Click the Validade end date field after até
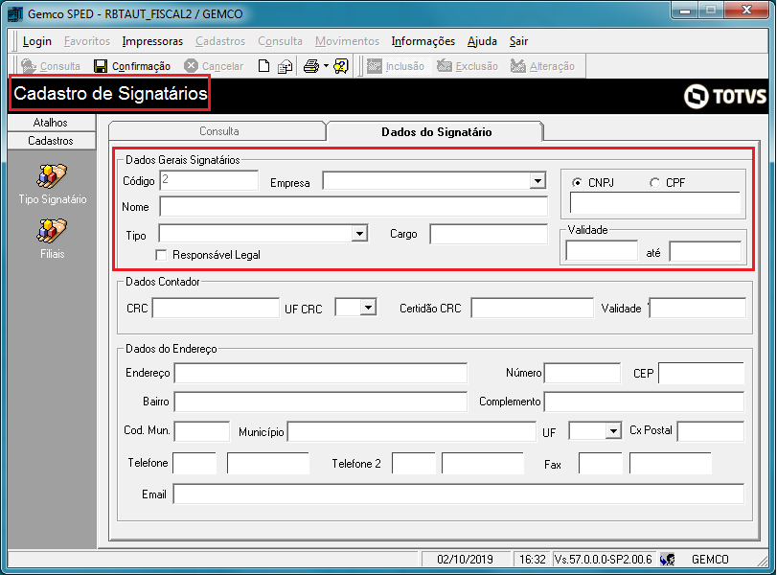Viewport: 777px width, 575px height. (x=705, y=251)
